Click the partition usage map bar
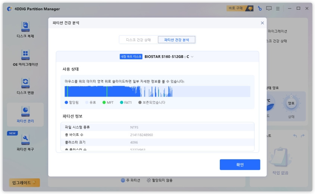This screenshot has height=194, width=315. point(157,91)
